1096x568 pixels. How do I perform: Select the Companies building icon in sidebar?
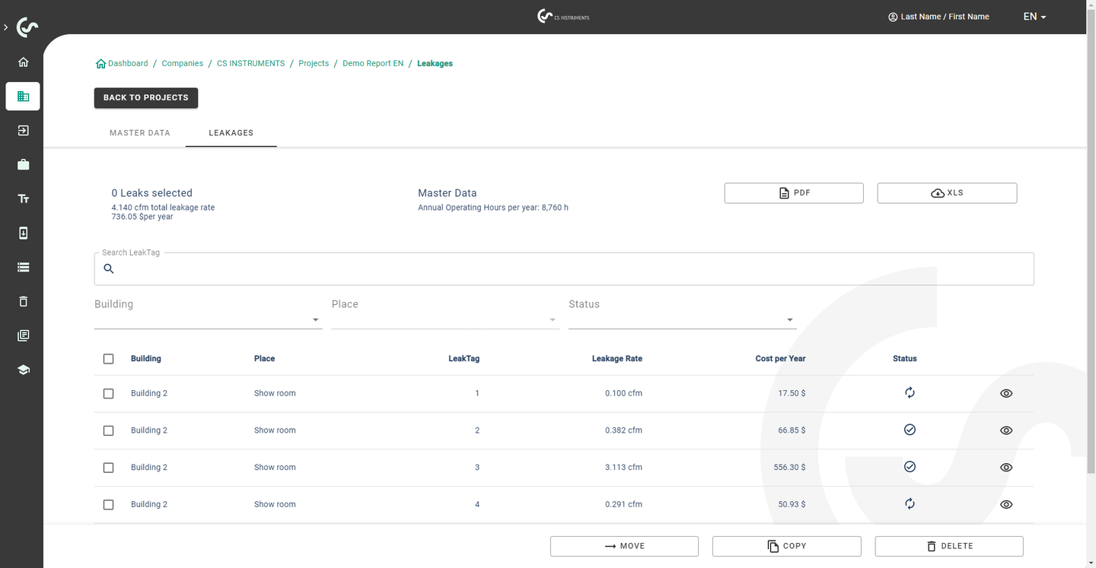tap(23, 96)
